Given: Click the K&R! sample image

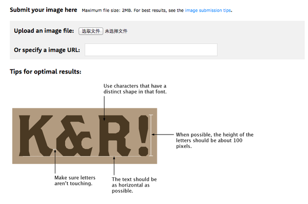Looking at the screenshot, I should pyautogui.click(x=85, y=136).
